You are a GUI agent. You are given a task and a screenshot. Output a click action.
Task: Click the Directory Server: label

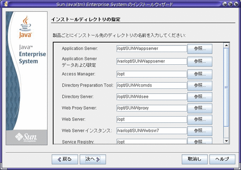click(78, 97)
